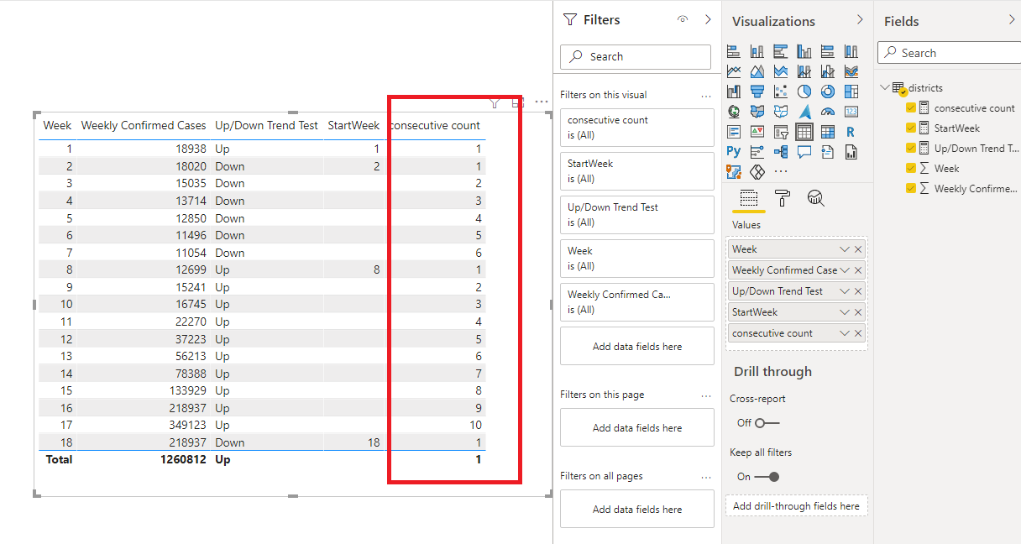
Task: Select the Stacked bar chart visual
Action: pyautogui.click(x=734, y=50)
